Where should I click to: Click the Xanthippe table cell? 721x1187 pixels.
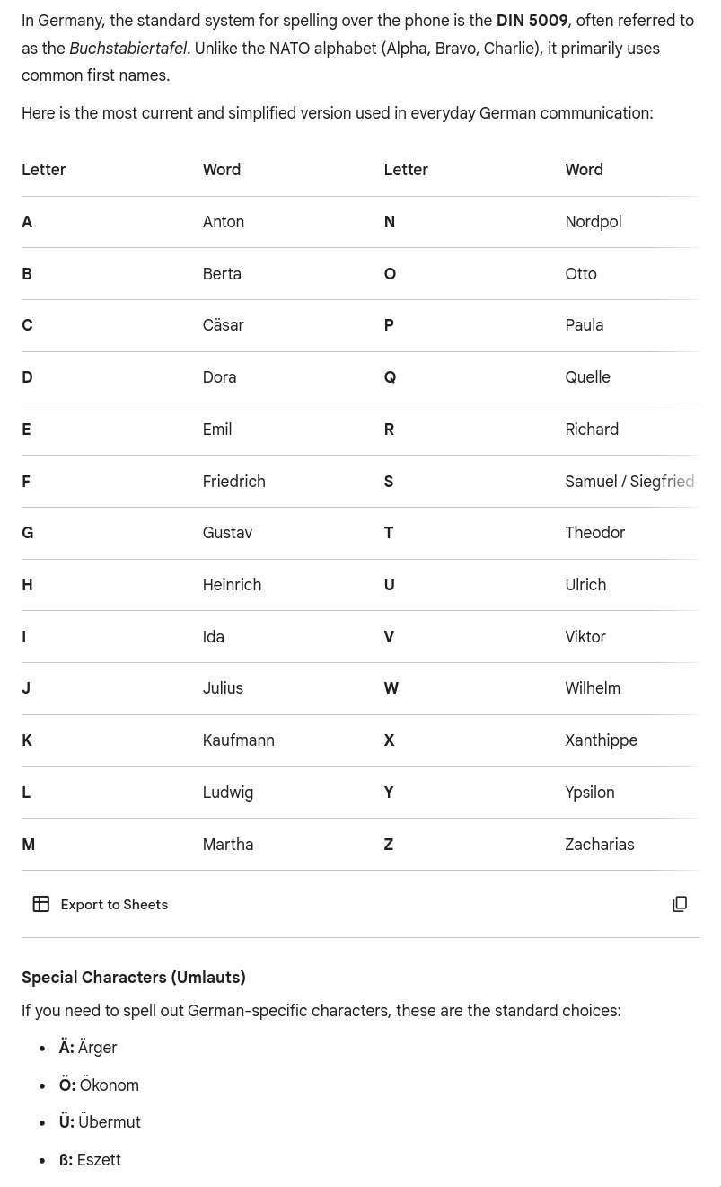[601, 740]
